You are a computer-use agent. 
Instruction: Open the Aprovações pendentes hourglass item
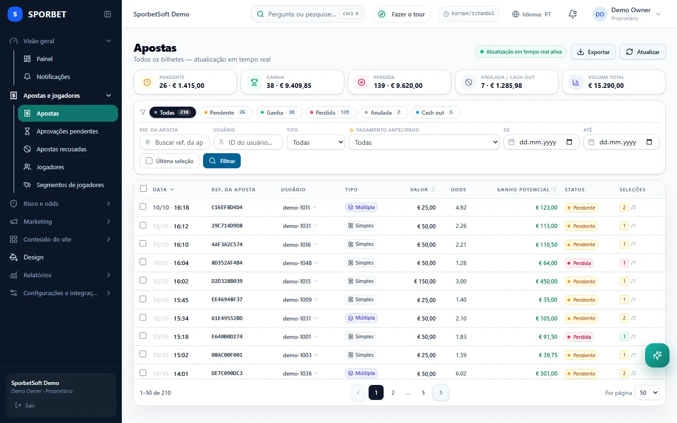68,131
